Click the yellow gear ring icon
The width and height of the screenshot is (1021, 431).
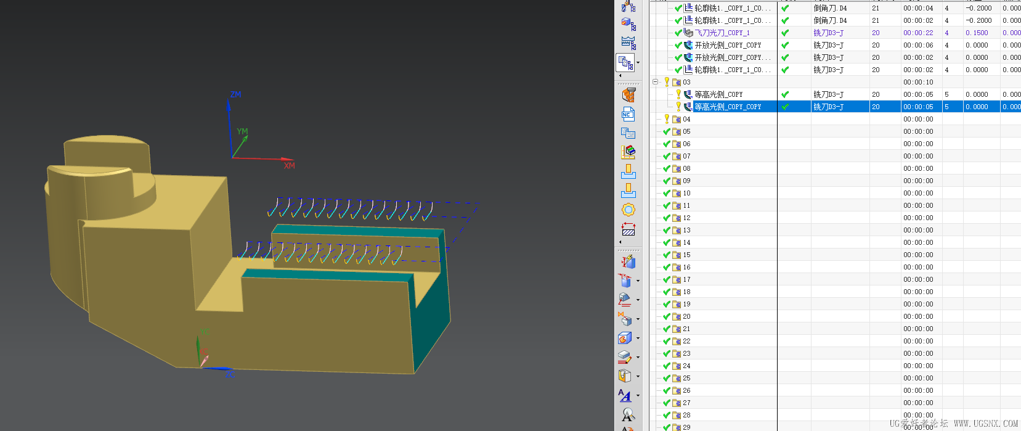click(x=628, y=210)
